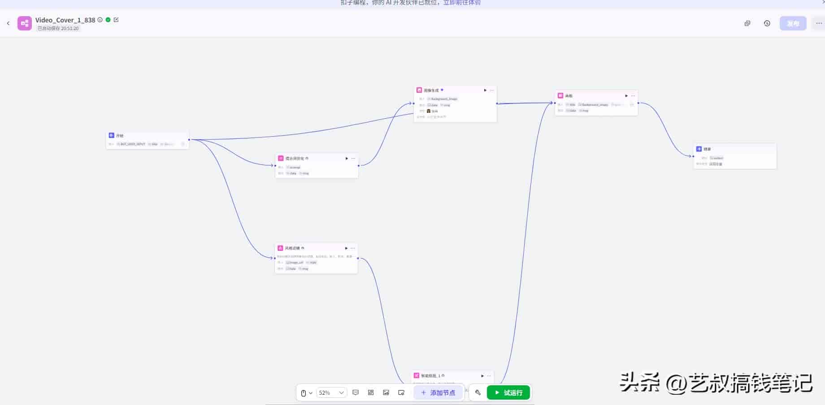This screenshot has width=825, height=405.
Task: Follow the 立即前往体验 banner link
Action: [462, 3]
